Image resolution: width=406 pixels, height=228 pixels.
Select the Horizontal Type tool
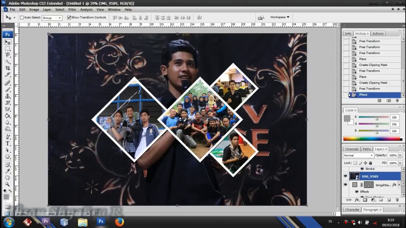[8, 143]
